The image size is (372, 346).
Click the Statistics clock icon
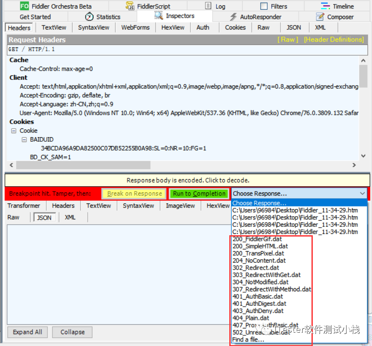[89, 17]
